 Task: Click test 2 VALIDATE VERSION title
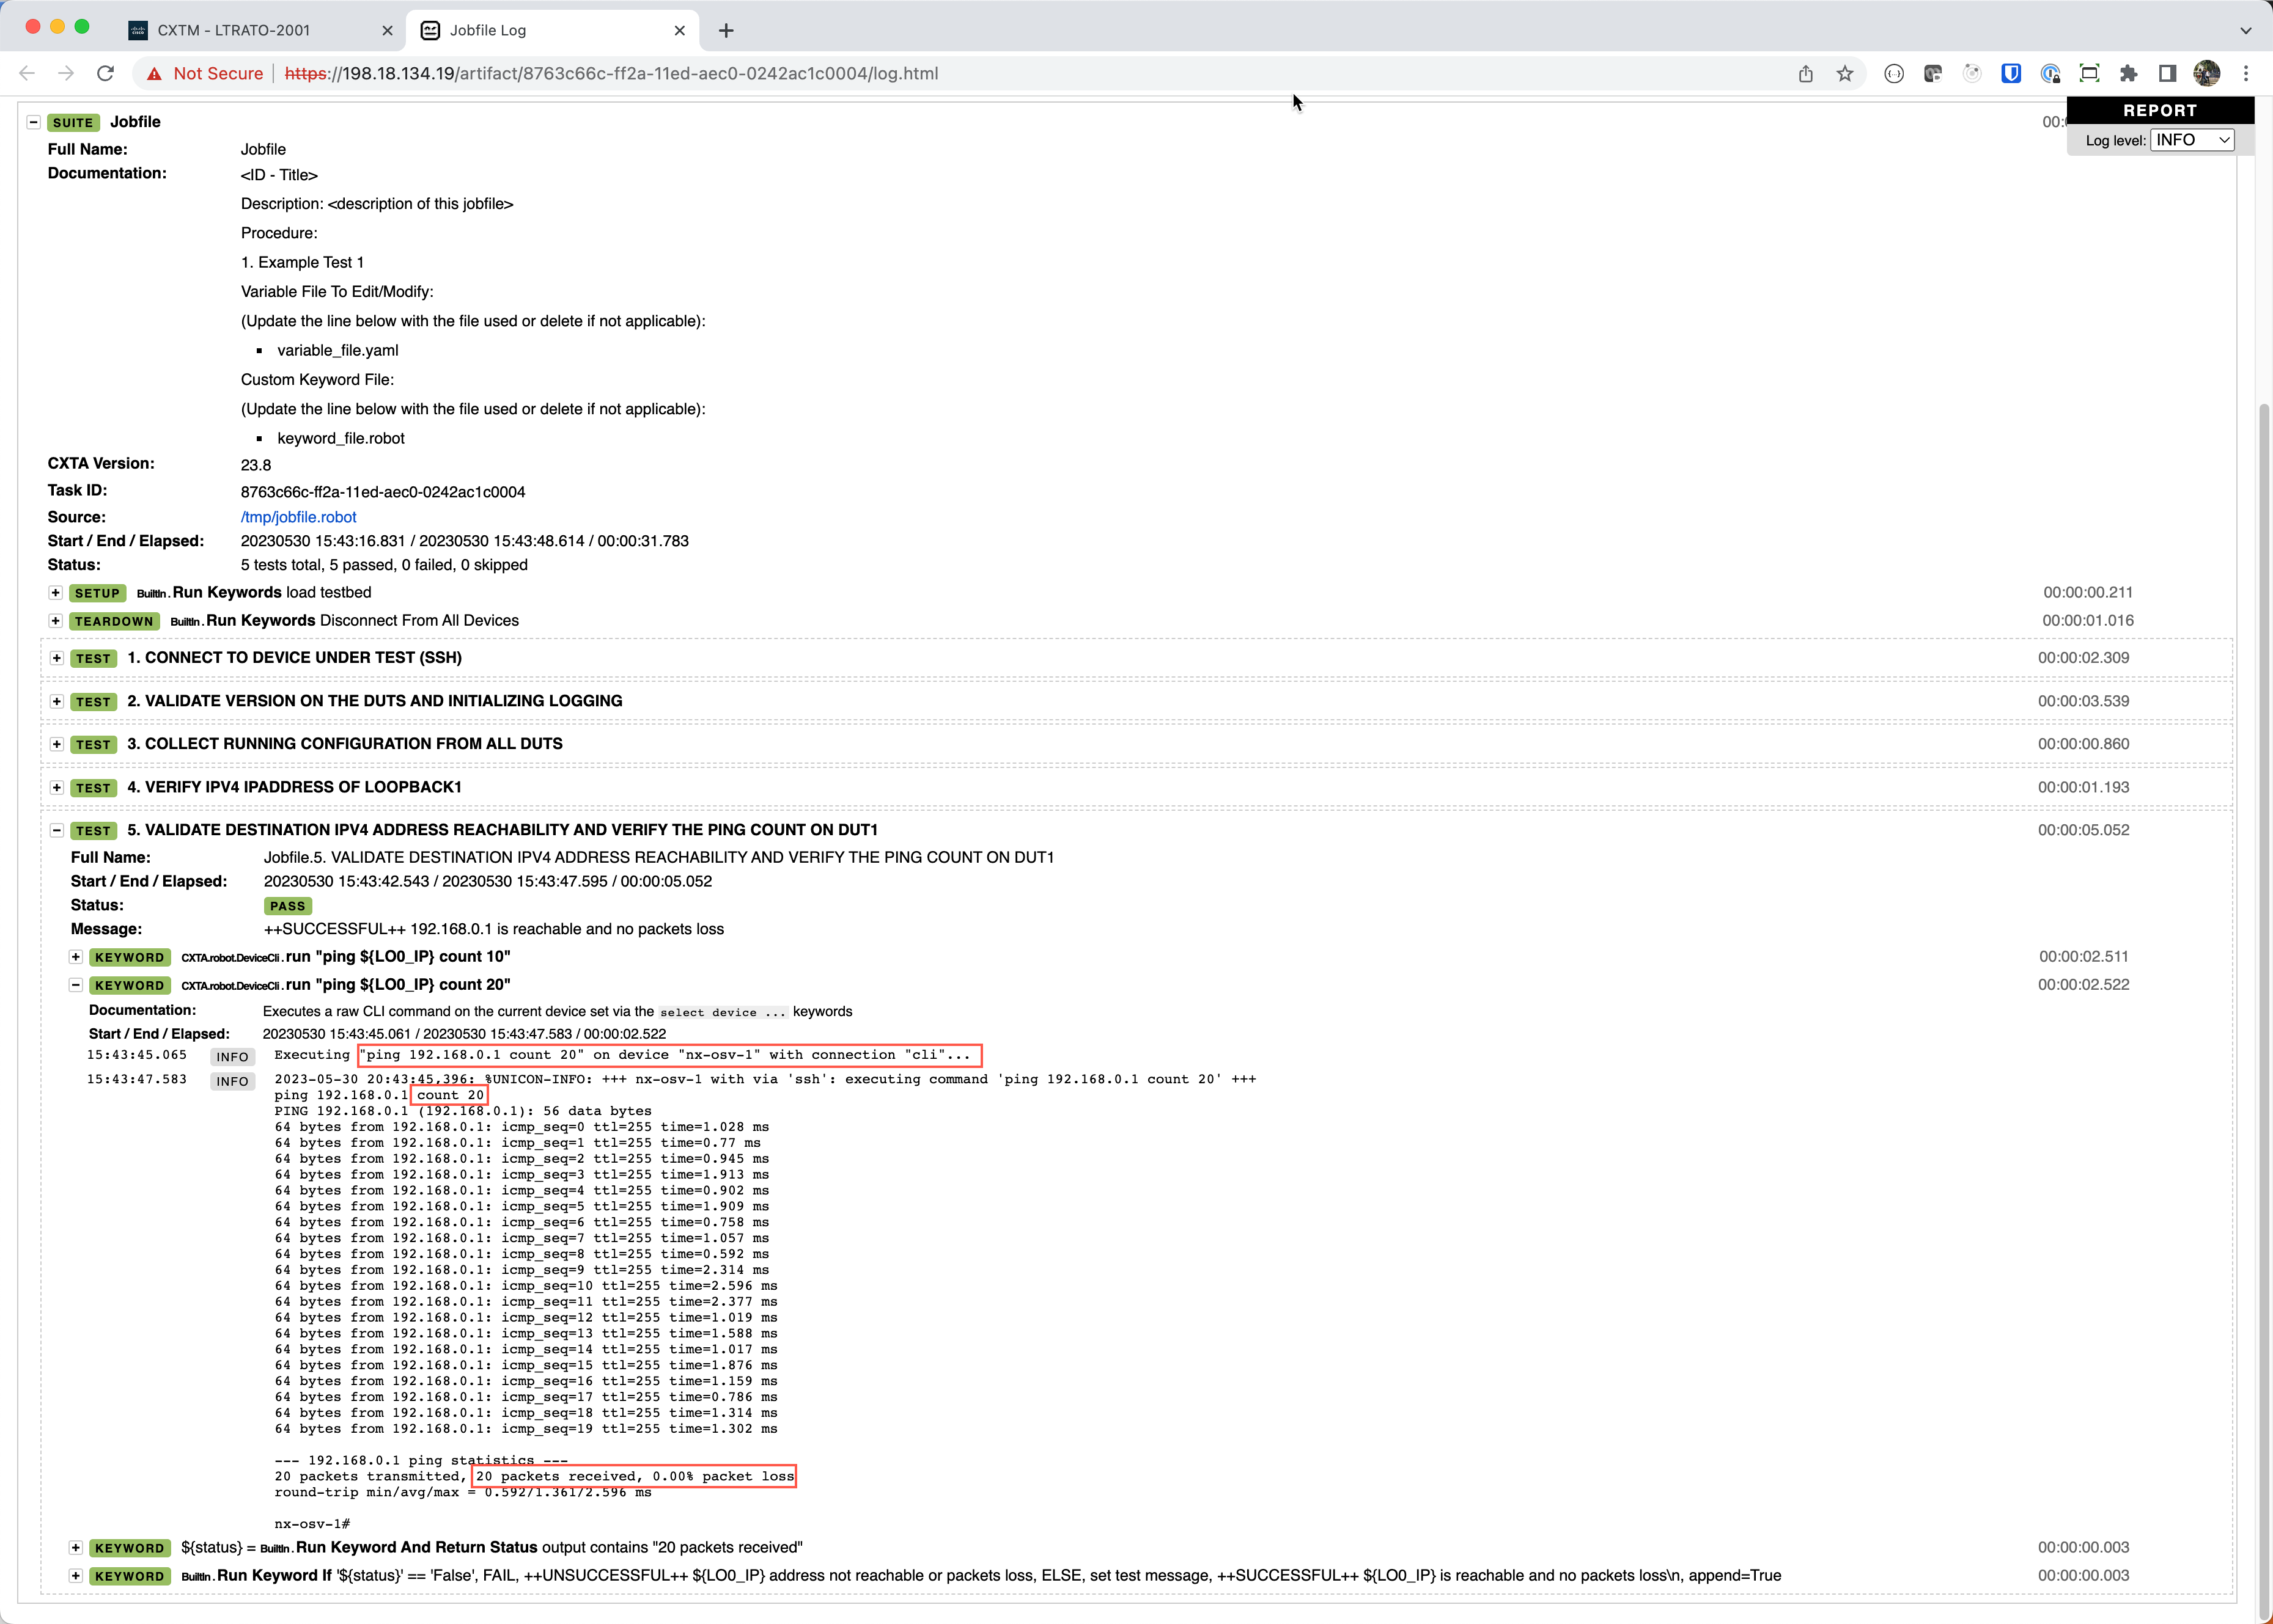click(374, 701)
